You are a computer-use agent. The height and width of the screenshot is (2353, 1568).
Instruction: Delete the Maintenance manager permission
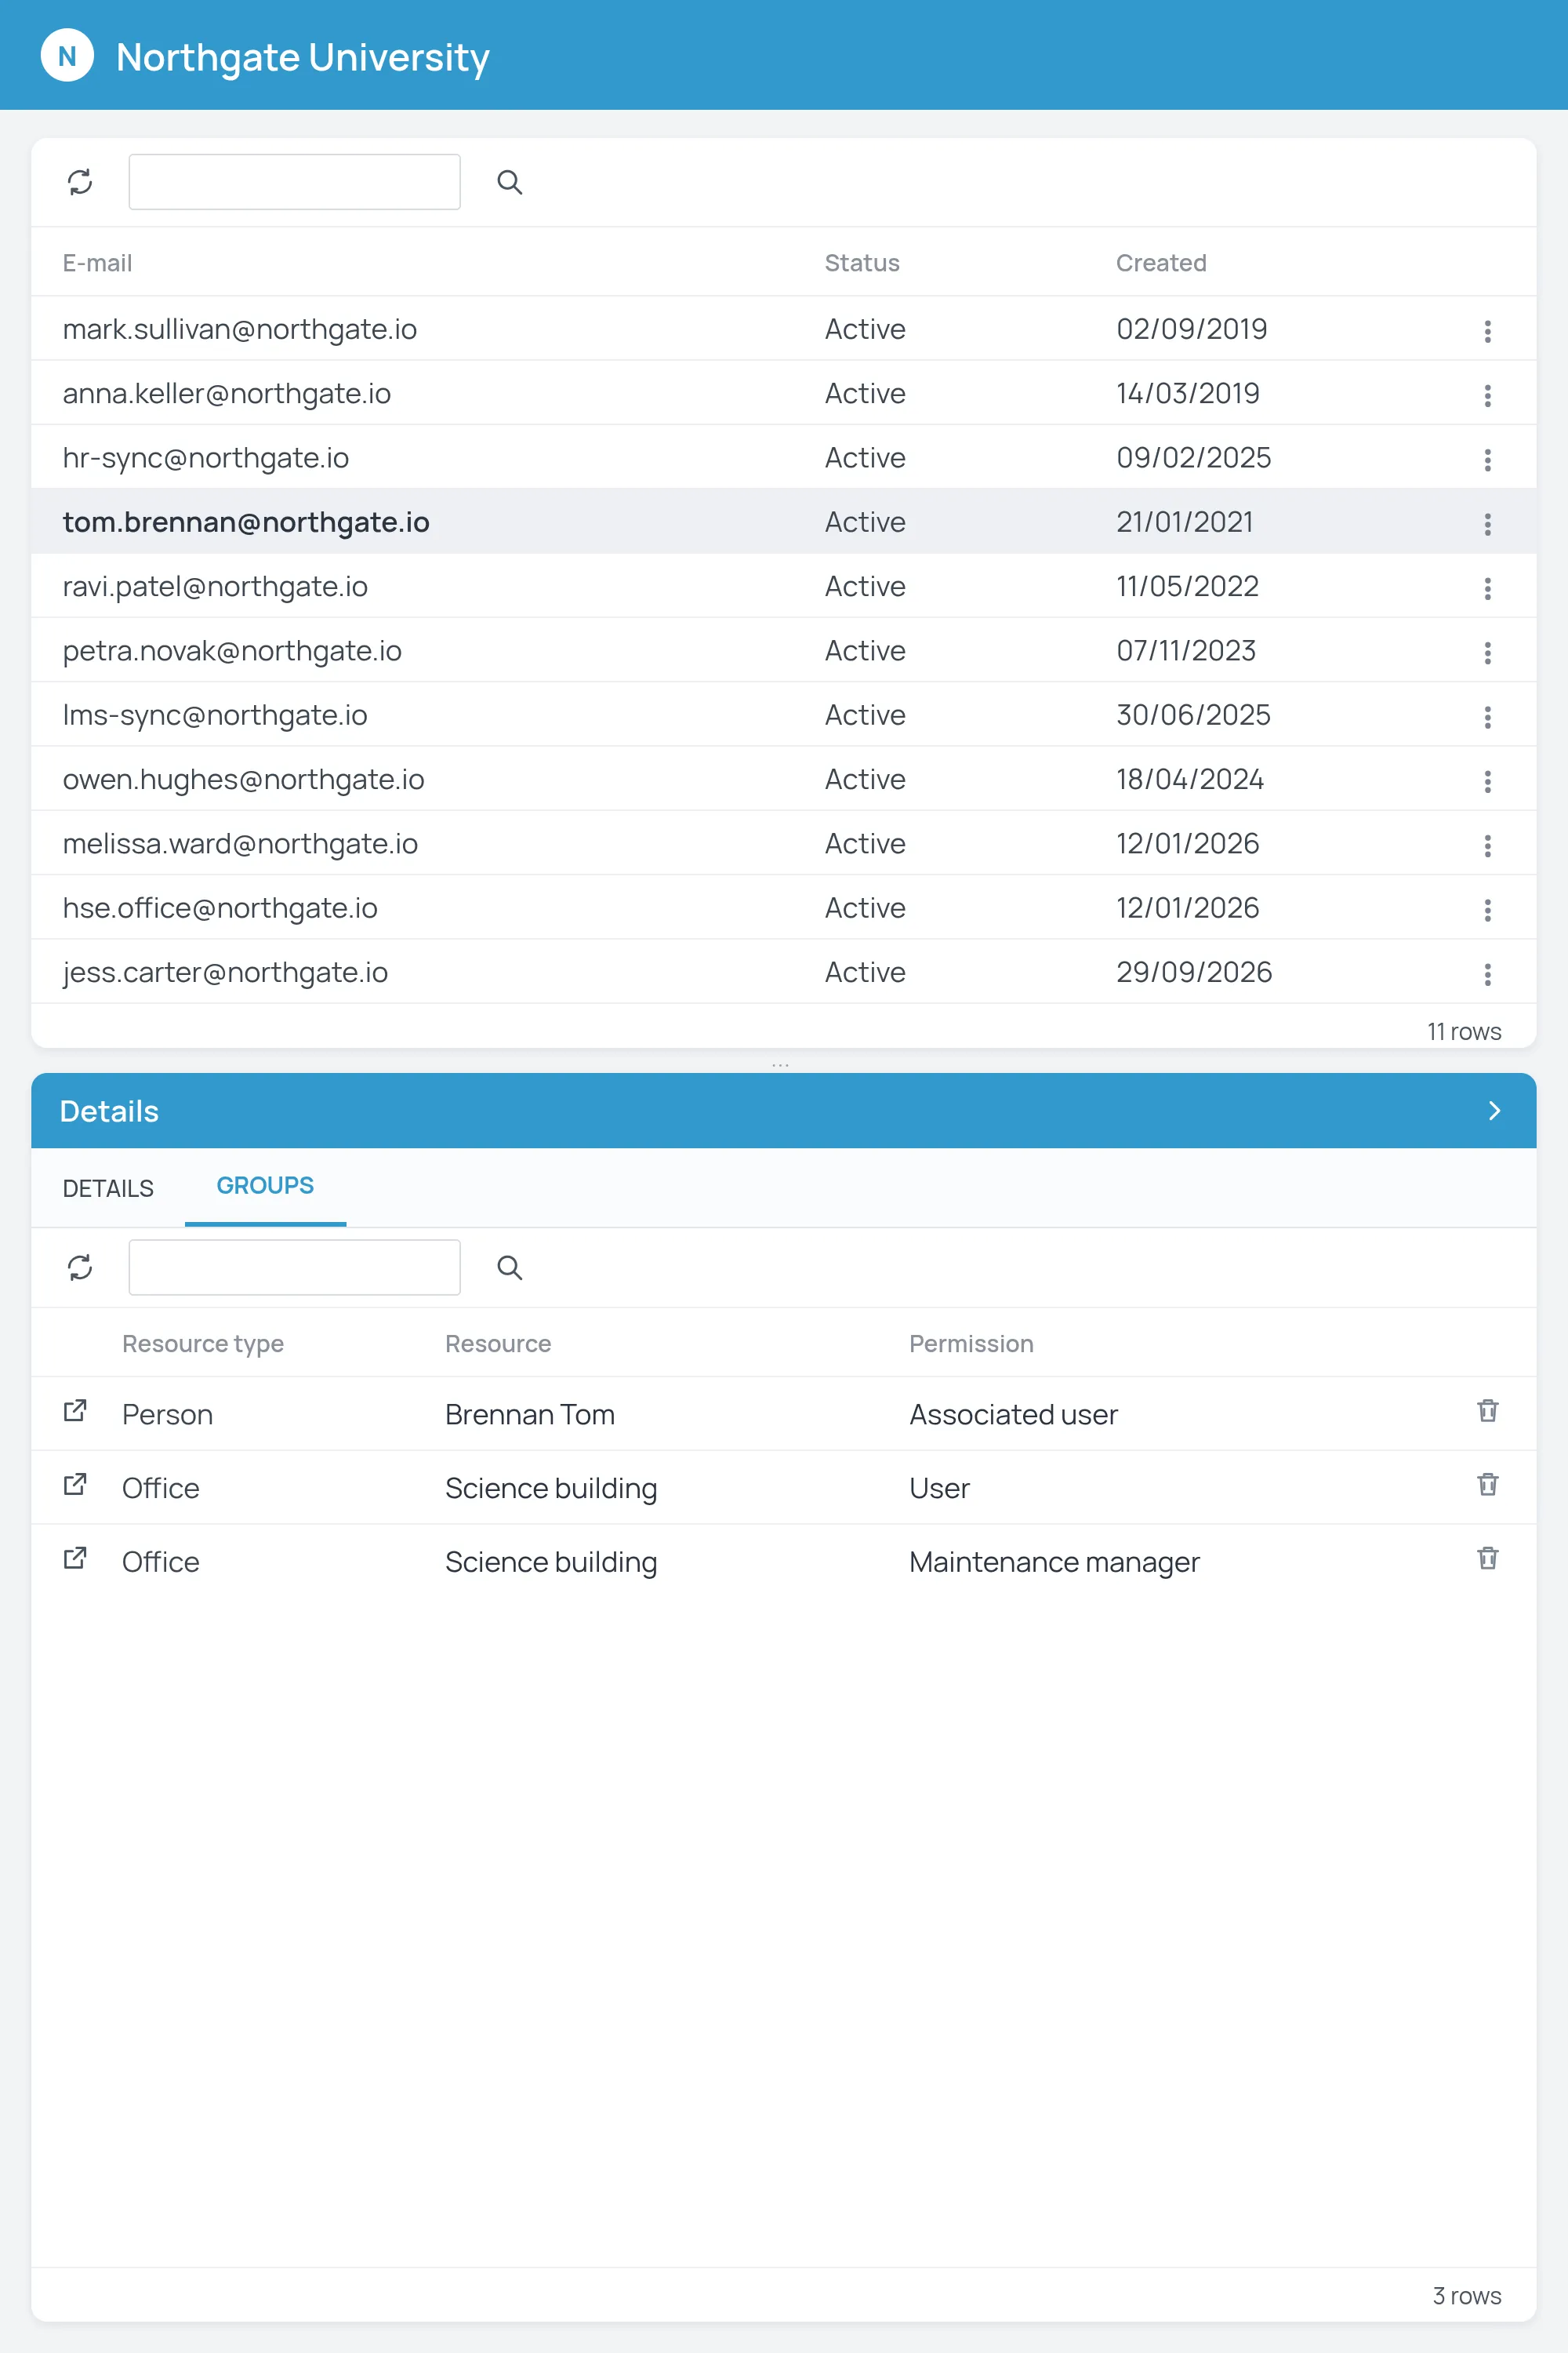(1488, 1558)
